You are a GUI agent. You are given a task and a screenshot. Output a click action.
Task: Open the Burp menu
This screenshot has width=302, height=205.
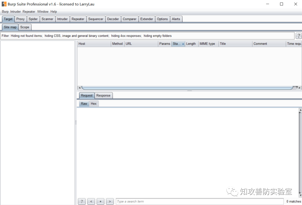click(x=5, y=11)
